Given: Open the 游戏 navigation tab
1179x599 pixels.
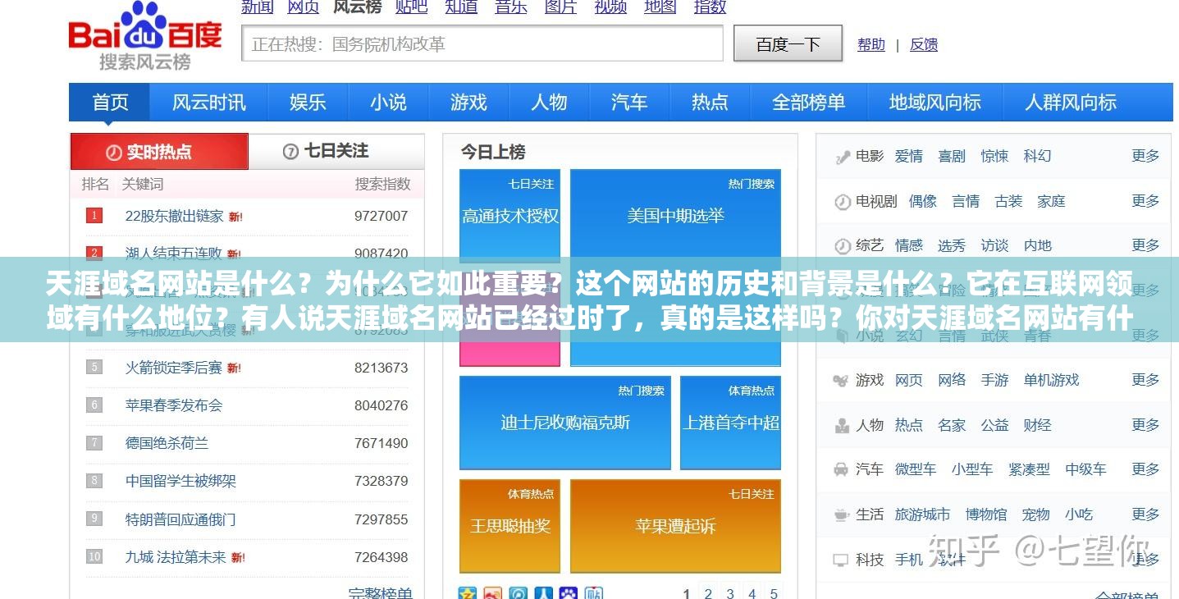Looking at the screenshot, I should (468, 102).
